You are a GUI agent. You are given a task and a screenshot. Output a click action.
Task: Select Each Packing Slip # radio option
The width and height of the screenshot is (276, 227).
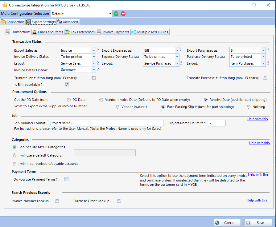[x=163, y=107]
